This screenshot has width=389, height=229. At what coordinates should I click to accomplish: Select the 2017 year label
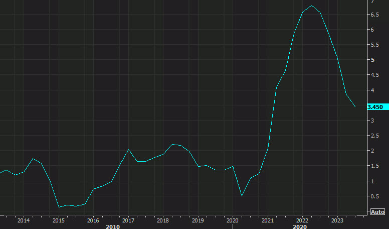(x=128, y=220)
